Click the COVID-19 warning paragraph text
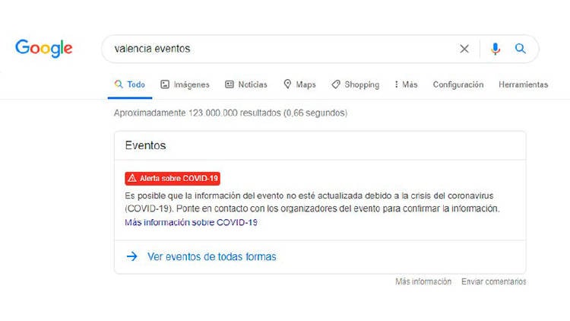The height and width of the screenshot is (321, 570). pyautogui.click(x=312, y=202)
